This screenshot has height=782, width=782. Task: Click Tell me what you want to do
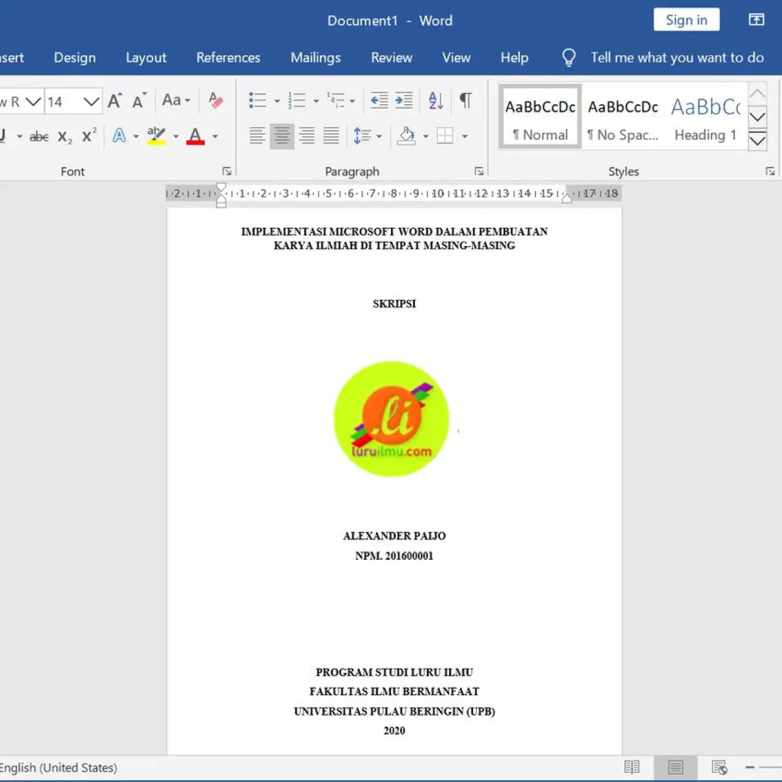[677, 57]
